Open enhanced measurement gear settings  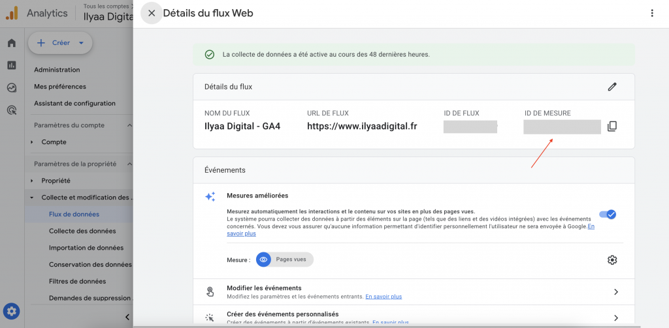[612, 260]
